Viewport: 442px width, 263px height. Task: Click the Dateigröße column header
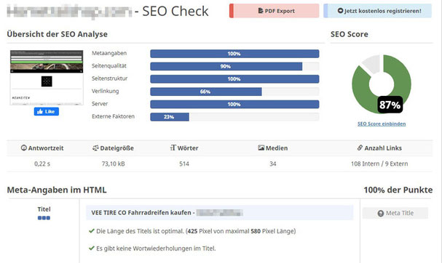click(x=113, y=148)
